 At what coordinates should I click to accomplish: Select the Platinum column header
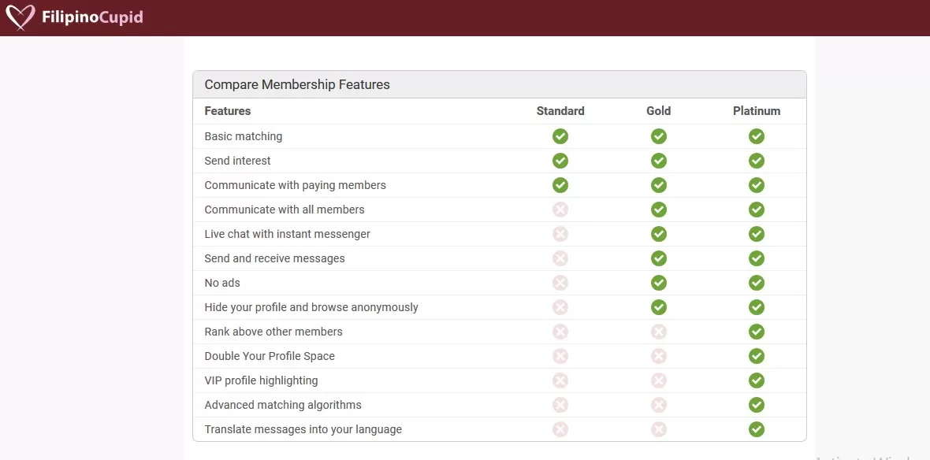click(757, 111)
